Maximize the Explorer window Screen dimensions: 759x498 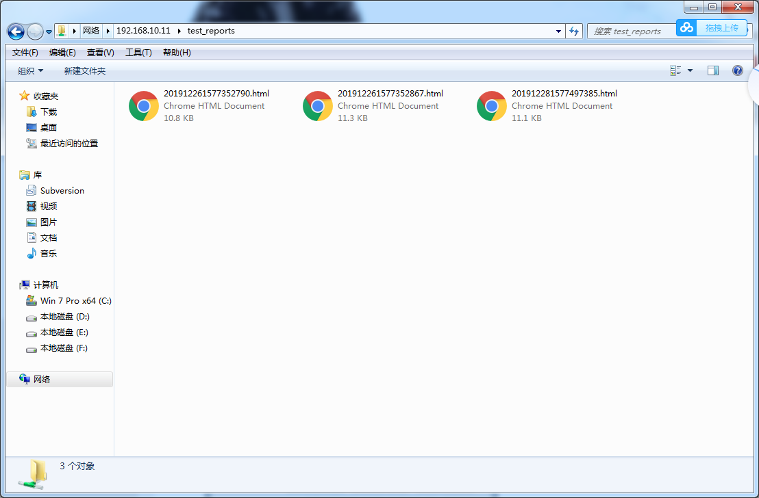[x=712, y=7]
